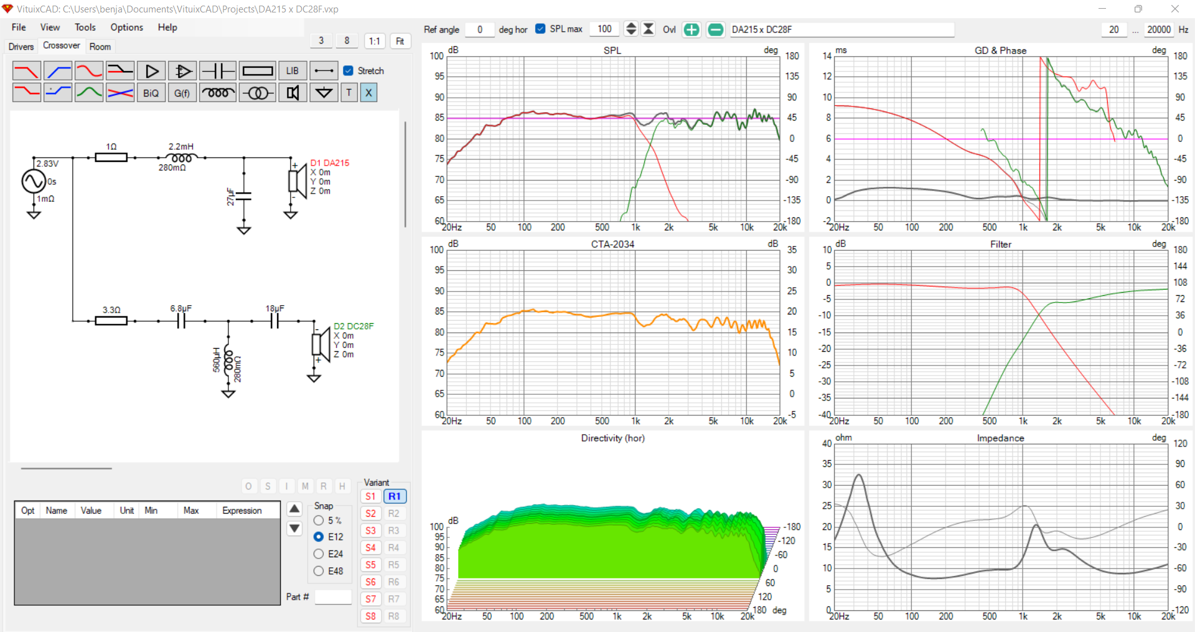Add an inductor coil component
This screenshot has width=1195, height=632.
point(218,93)
